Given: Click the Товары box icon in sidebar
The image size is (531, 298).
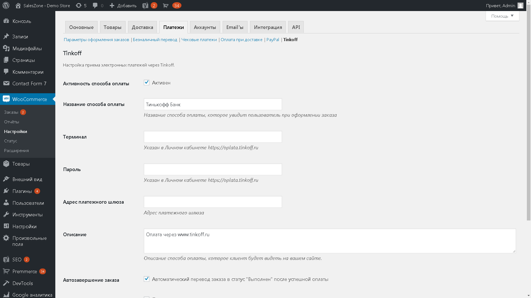Looking at the screenshot, I should coord(6,164).
